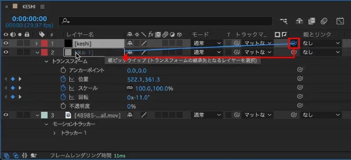Open the Graph Editor icon
351x160 pixels.
tap(340, 21)
